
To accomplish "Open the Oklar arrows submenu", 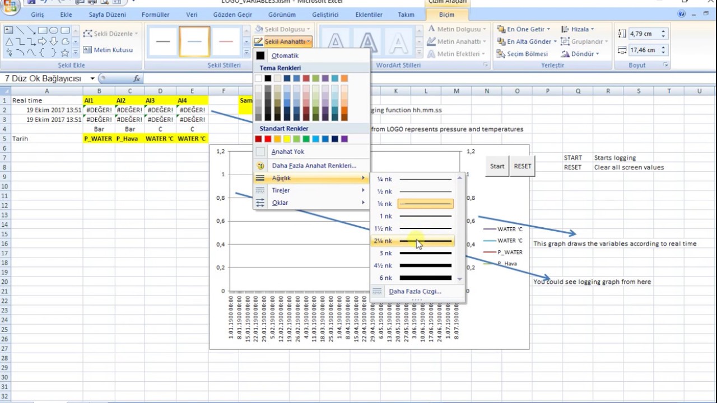I will 311,203.
